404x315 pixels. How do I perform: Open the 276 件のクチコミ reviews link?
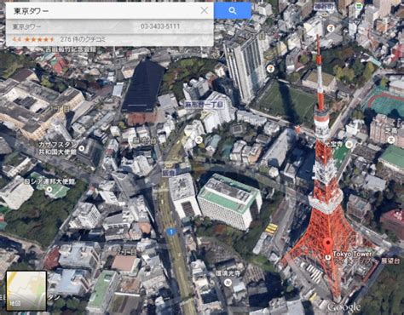[x=83, y=39]
